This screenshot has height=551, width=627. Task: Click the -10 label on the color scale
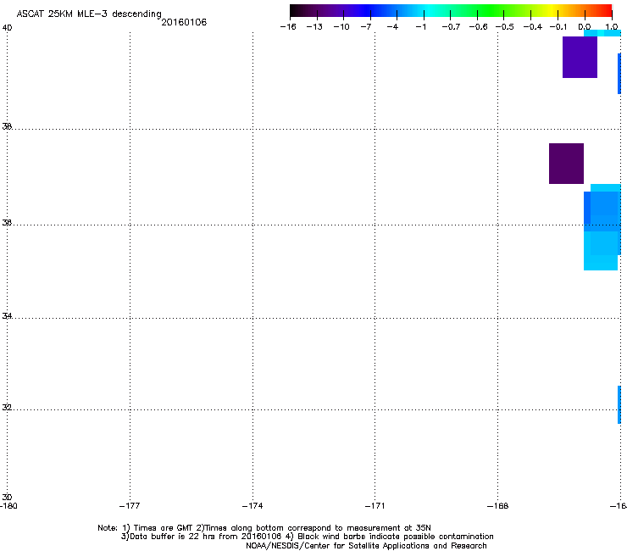point(341,27)
